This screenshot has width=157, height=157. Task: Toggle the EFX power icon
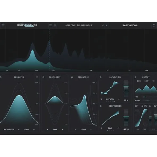(x=142, y=106)
